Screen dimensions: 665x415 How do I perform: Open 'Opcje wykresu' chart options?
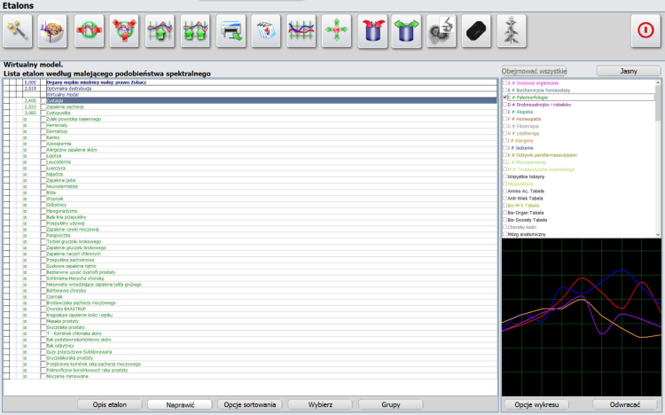[x=536, y=404]
